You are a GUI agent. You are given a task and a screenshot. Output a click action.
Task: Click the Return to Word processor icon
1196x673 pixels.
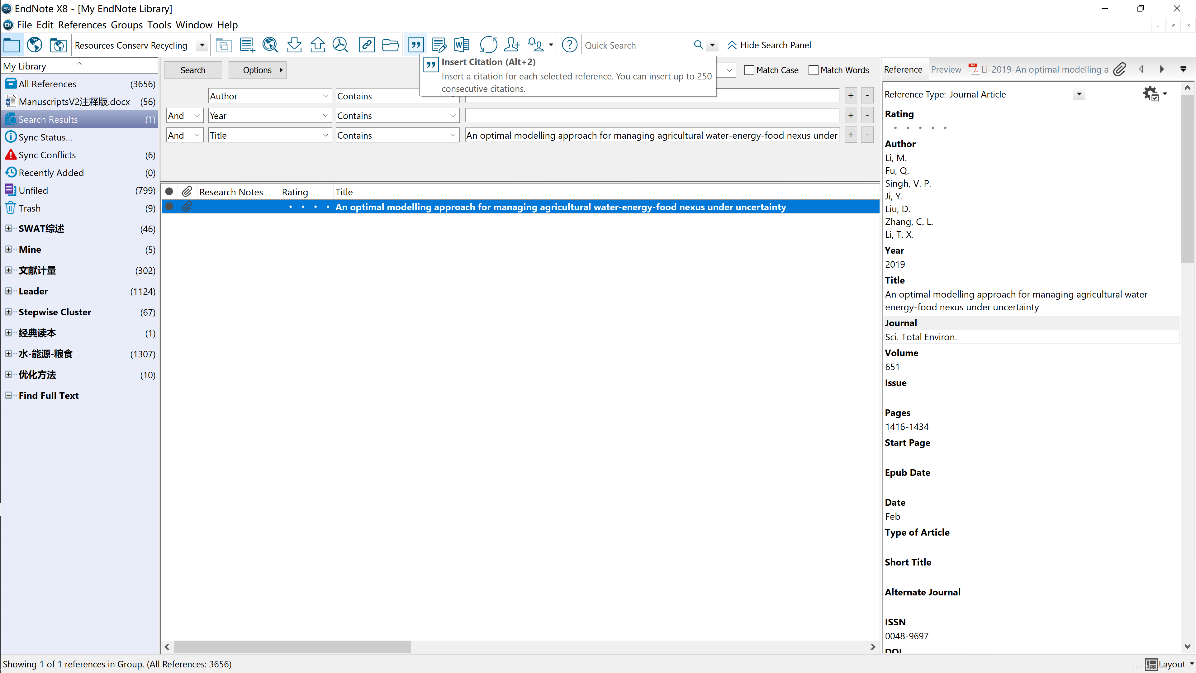pyautogui.click(x=462, y=45)
